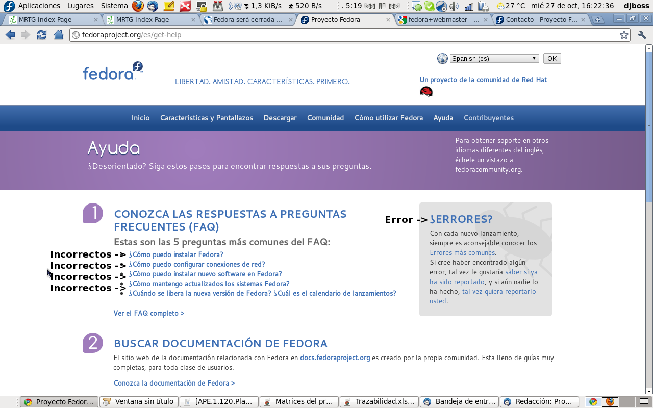Click the browser forward arrow
The width and height of the screenshot is (653, 408).
pyautogui.click(x=26, y=35)
